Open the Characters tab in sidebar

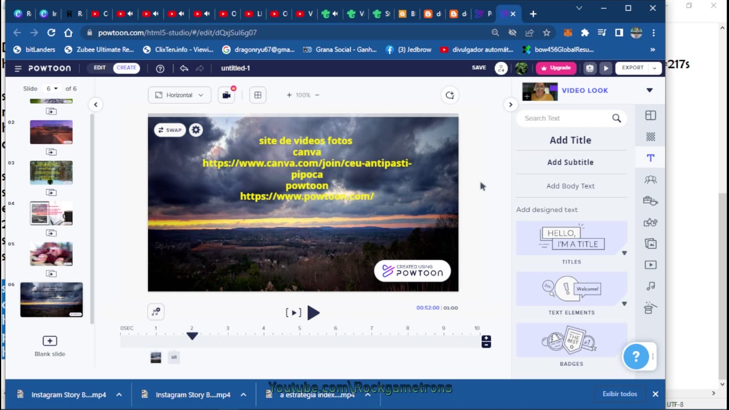[x=650, y=179]
